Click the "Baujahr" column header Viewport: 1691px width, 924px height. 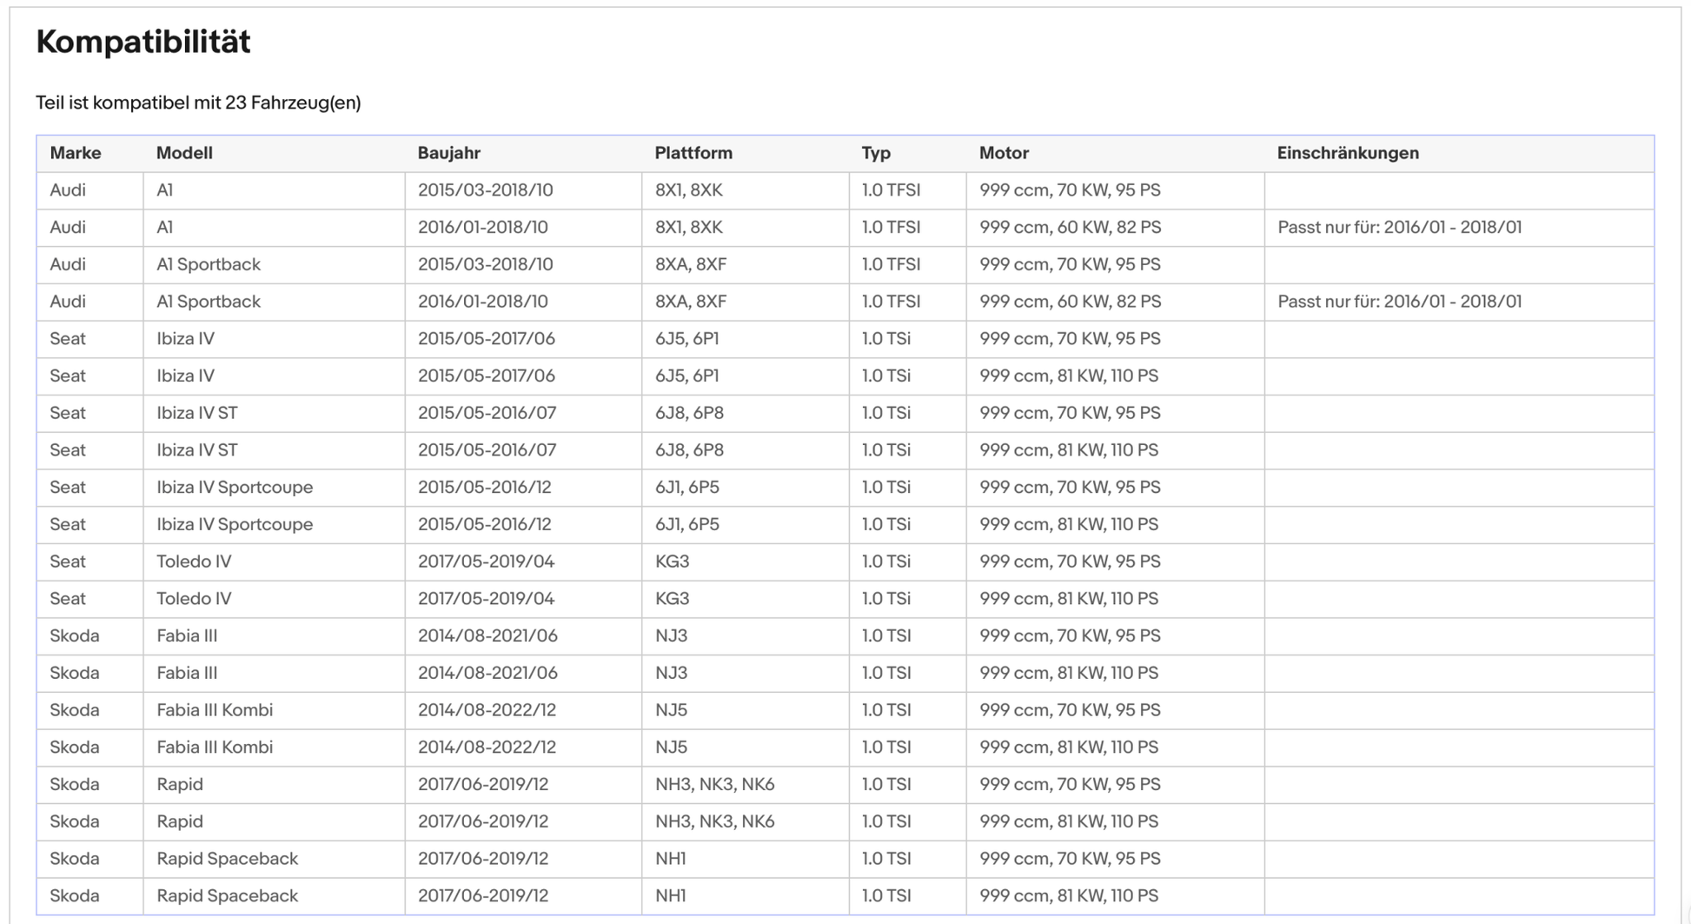[x=448, y=153]
